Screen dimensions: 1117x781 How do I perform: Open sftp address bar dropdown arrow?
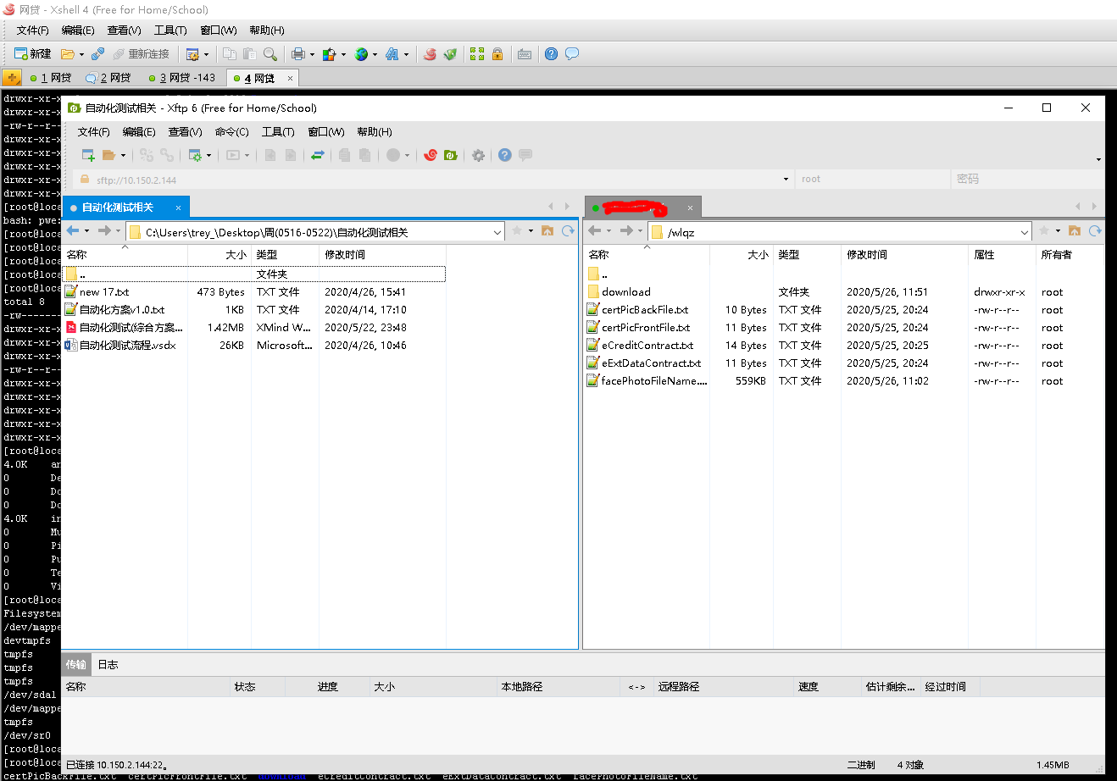pyautogui.click(x=786, y=179)
